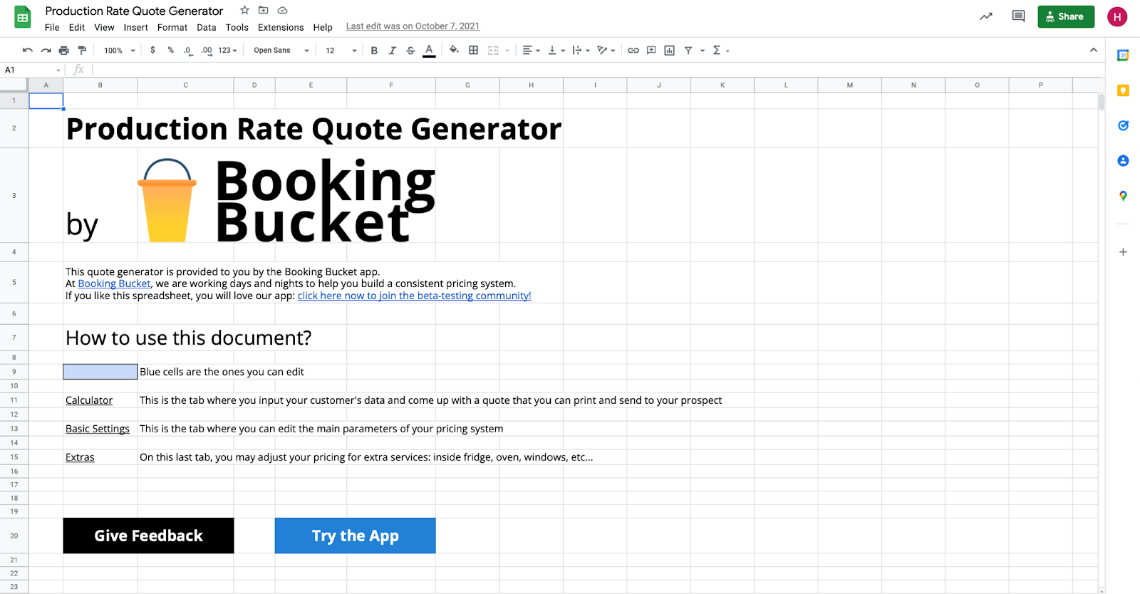The image size is (1140, 594).
Task: Open the File menu
Action: pos(52,28)
